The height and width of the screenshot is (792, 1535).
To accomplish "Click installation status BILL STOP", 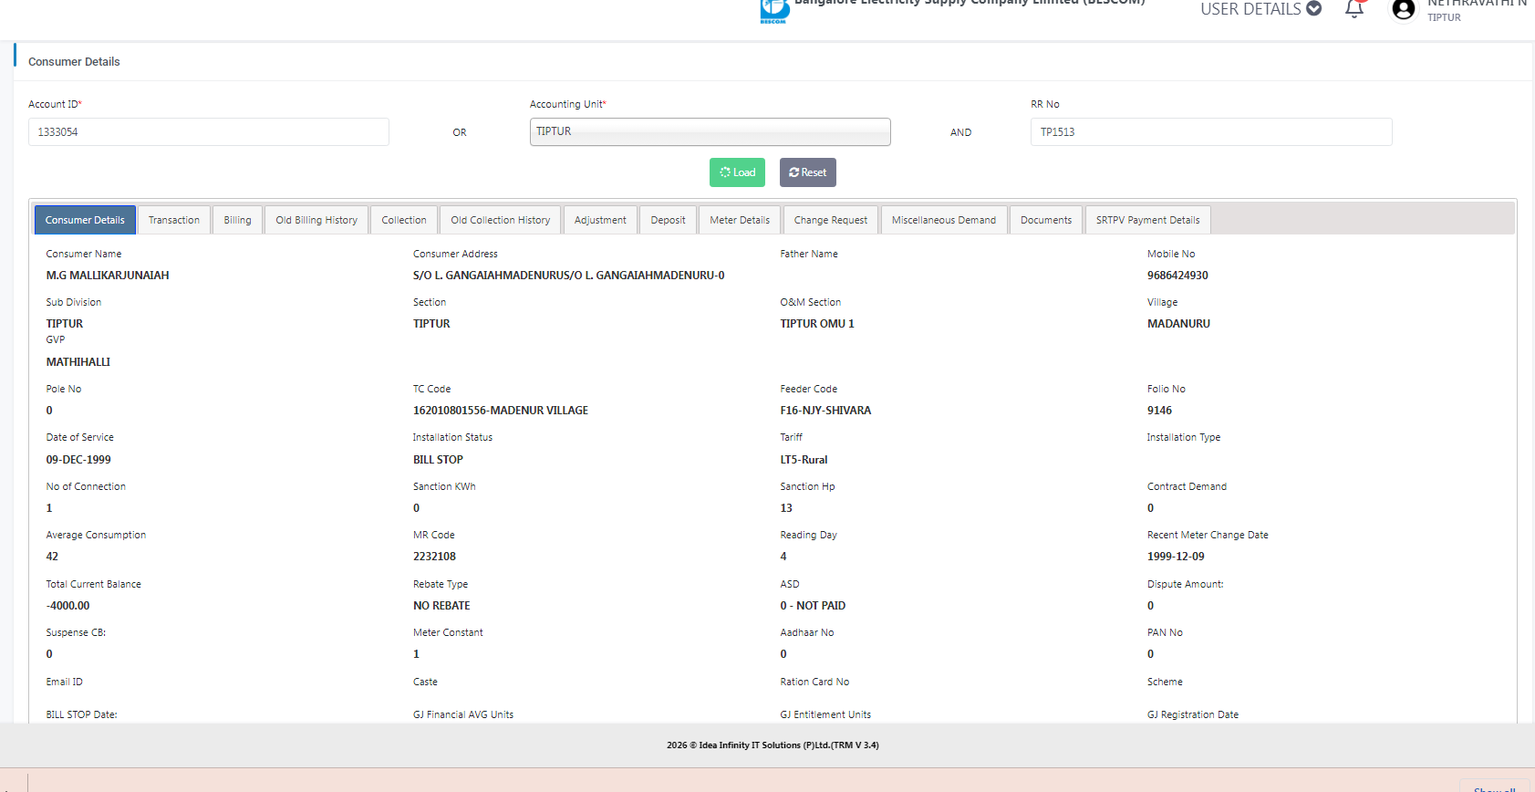I will [438, 460].
